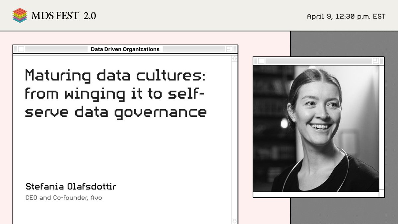Click Stefania Olafsdottir's speaker name
The height and width of the screenshot is (224, 398).
tap(71, 187)
